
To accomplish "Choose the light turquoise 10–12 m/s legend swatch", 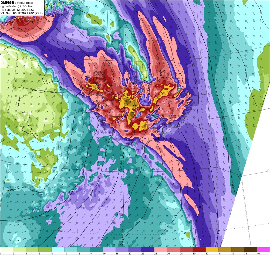I will pyautogui.click(x=70, y=250).
